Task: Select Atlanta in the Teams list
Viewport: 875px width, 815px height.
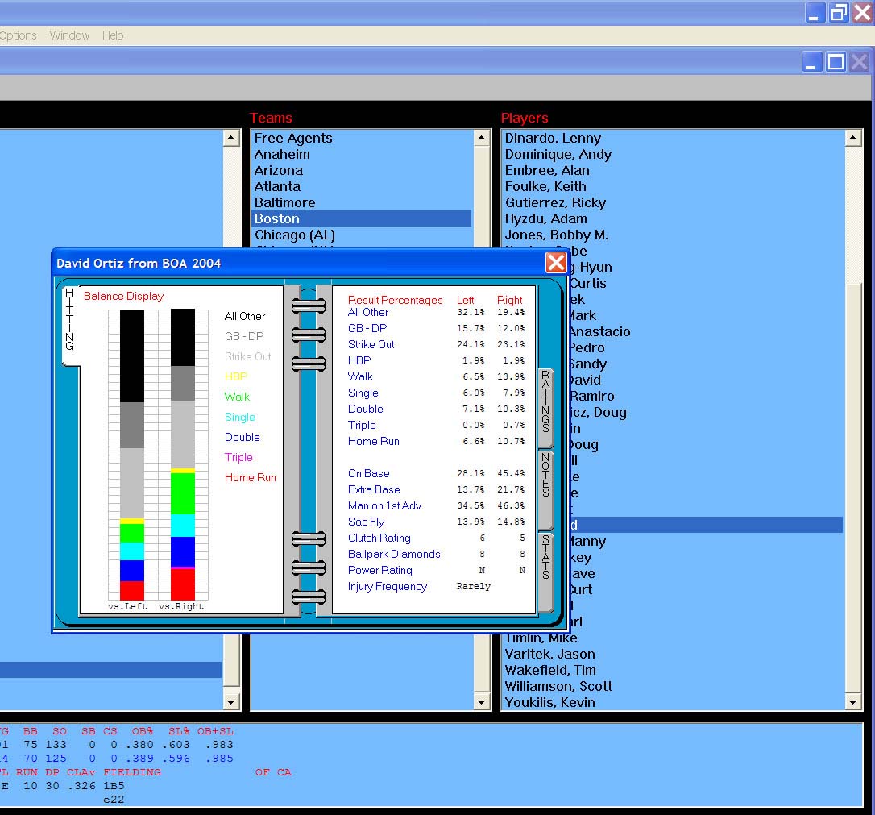Action: (x=361, y=186)
